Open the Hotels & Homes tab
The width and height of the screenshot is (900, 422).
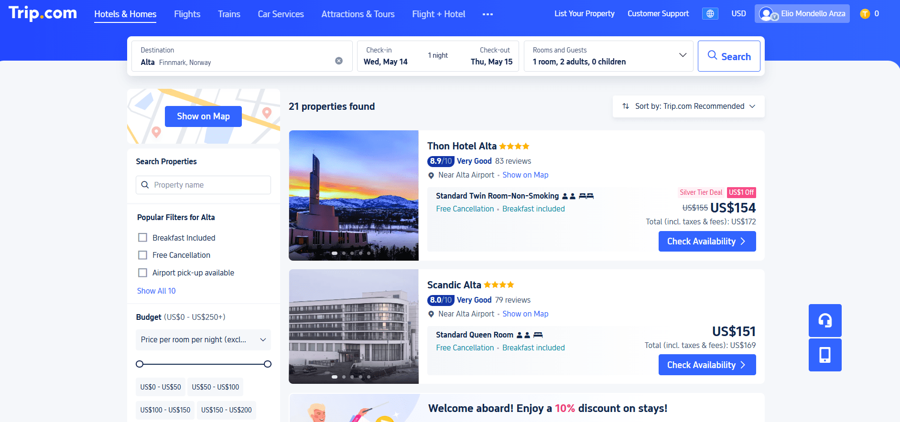[125, 14]
